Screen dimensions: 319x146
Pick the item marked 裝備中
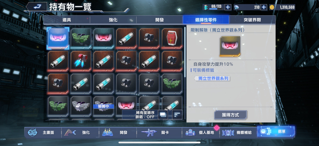tap(103, 106)
